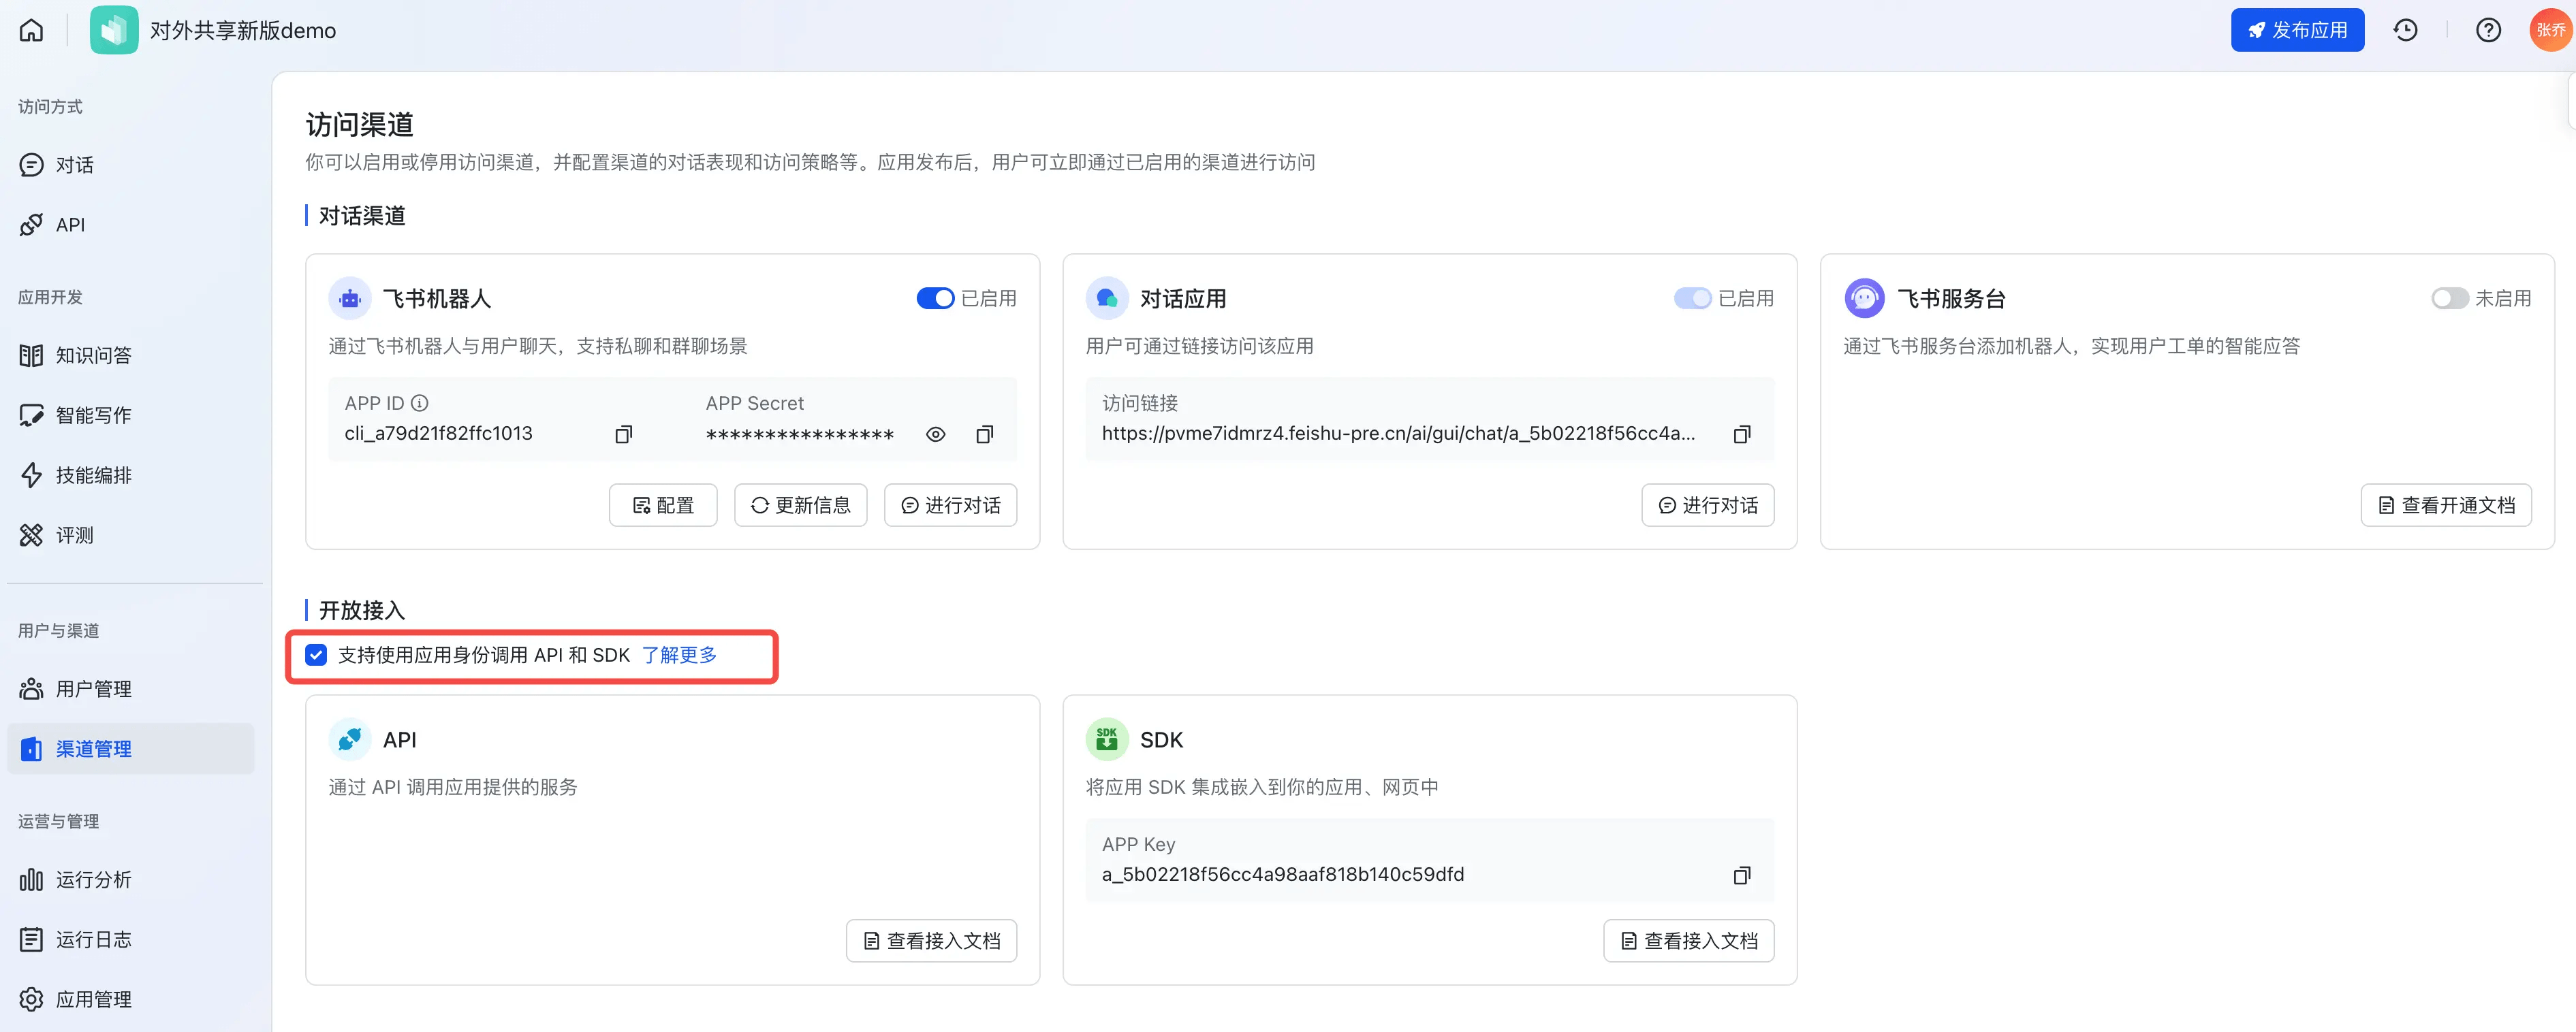
Task: Follow the 了解更多 link
Action: (x=679, y=654)
